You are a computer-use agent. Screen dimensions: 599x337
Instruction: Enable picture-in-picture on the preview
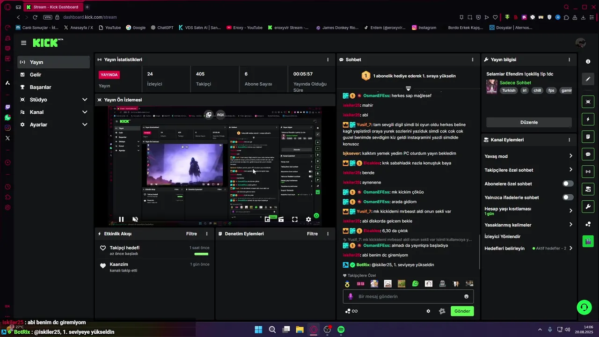[267, 219]
